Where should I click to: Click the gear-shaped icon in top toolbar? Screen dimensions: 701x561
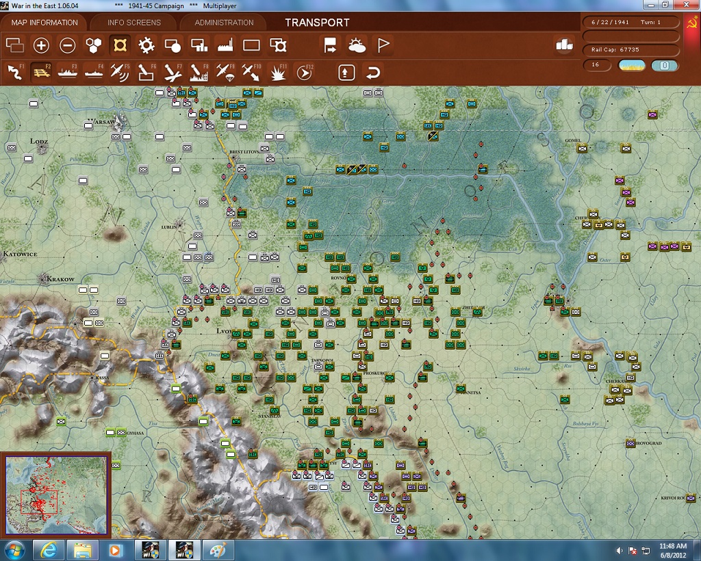pos(146,45)
